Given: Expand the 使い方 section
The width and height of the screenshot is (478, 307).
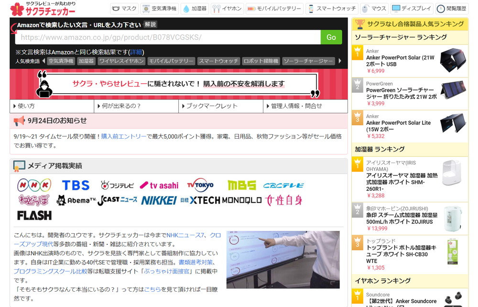Looking at the screenshot, I should [52, 106].
